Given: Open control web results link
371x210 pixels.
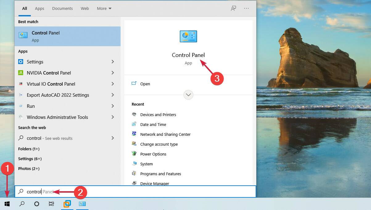Looking at the screenshot, I should tap(49, 138).
